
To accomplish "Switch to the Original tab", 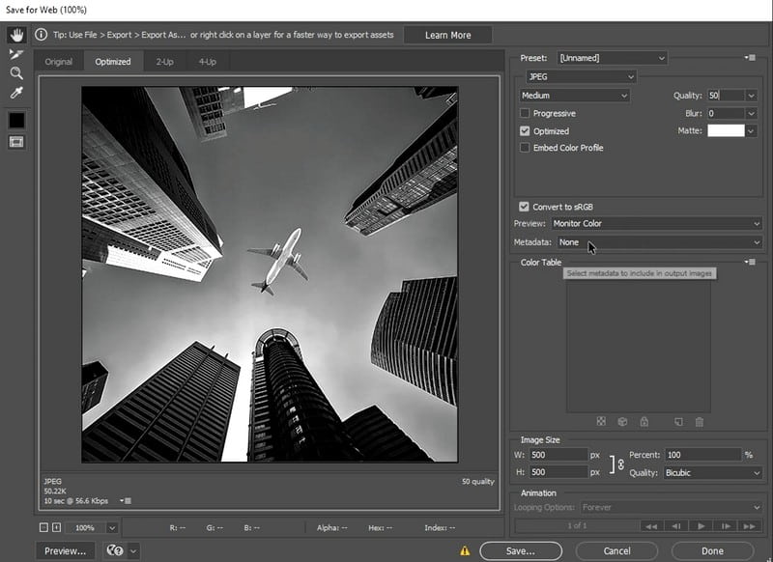I will [x=59, y=61].
